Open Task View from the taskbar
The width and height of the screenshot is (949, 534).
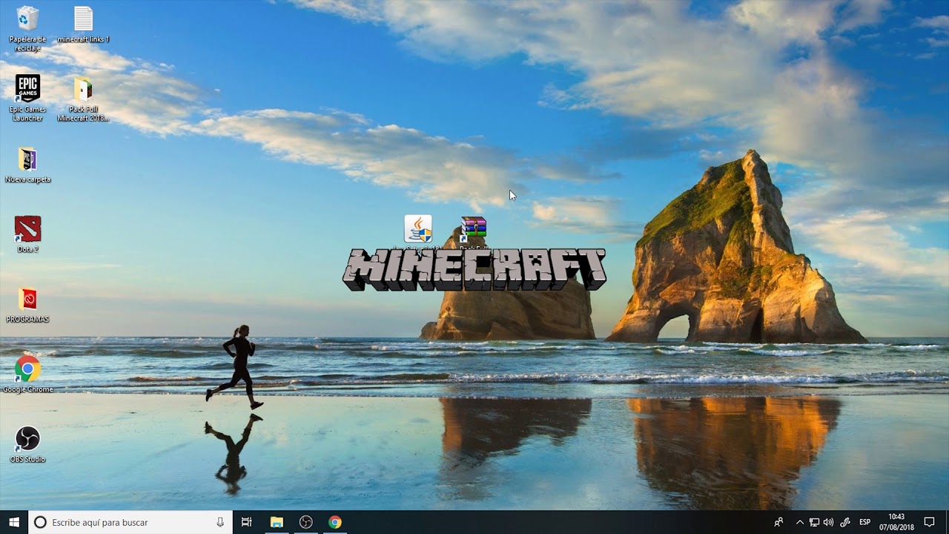[x=247, y=522]
